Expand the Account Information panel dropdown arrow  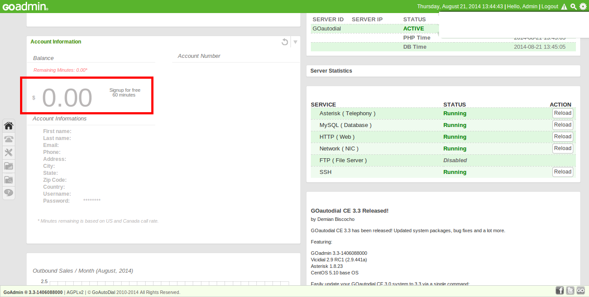(295, 42)
